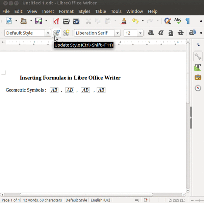Open the File menu
This screenshot has width=204, height=203.
pyautogui.click(x=6, y=12)
